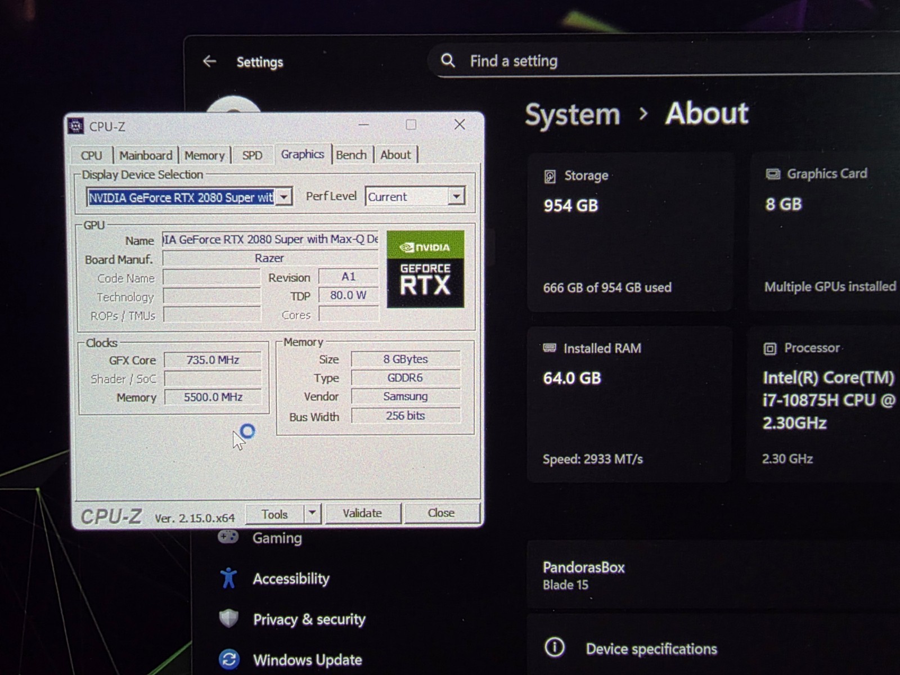Viewport: 900px width, 675px height.
Task: Click the Revision A1 value
Action: pos(348,277)
